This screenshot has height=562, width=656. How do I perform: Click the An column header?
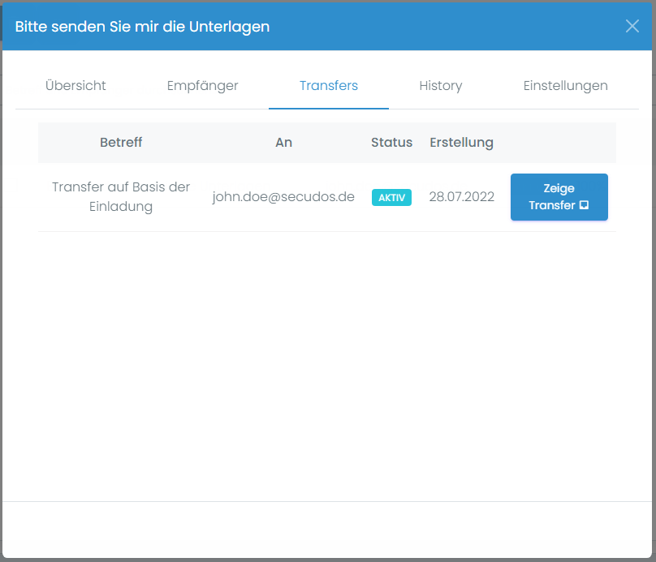(283, 142)
